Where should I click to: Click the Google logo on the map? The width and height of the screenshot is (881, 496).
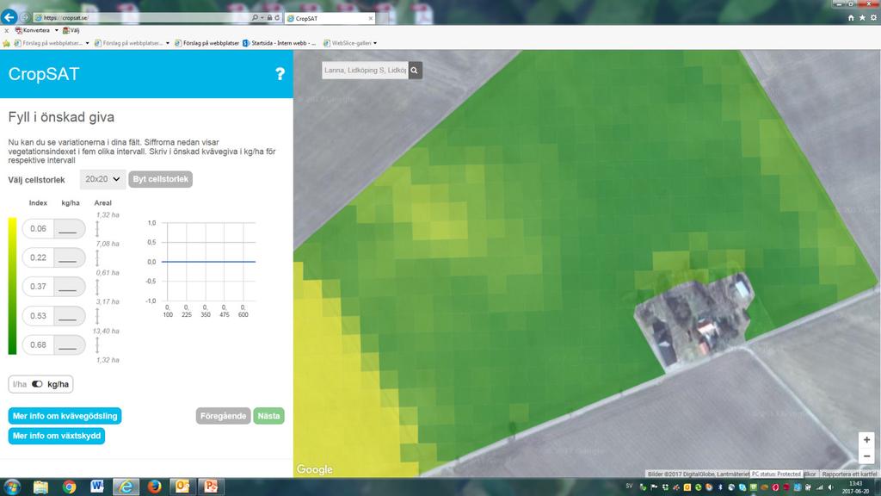315,469
